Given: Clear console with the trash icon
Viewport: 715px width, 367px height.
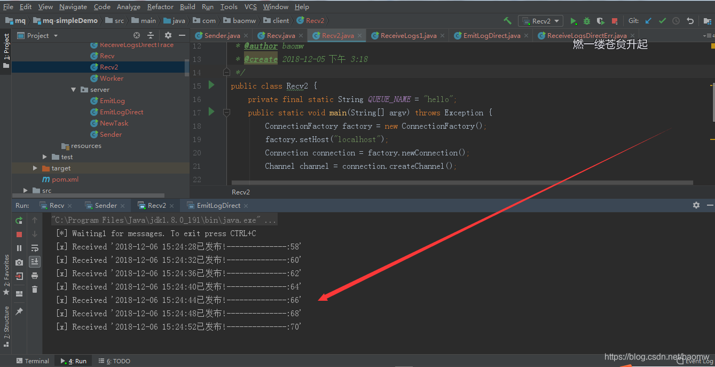Looking at the screenshot, I should coord(35,290).
